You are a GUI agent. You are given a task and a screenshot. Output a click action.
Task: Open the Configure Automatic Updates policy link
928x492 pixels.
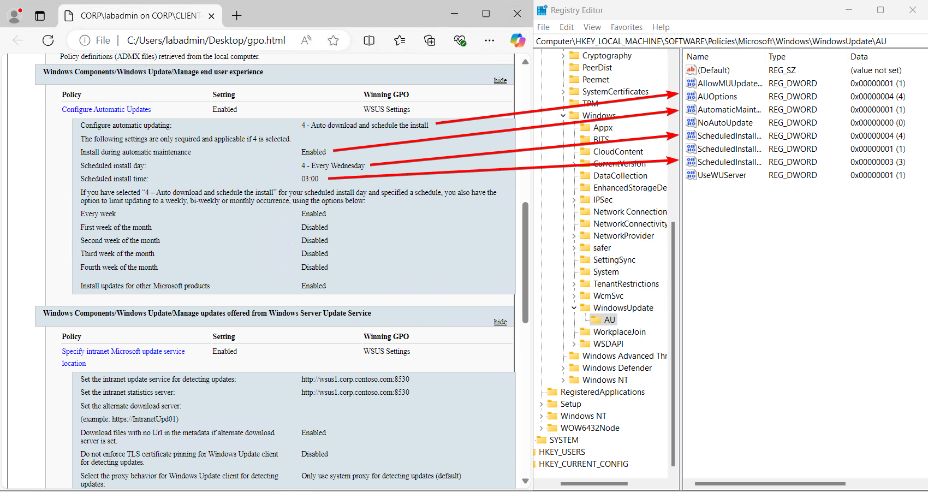tap(106, 109)
